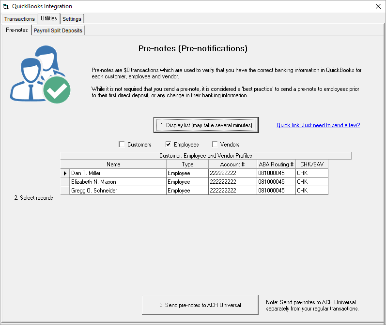Click the ABA Routing # column header
This screenshot has height=325, width=386.
(x=276, y=164)
